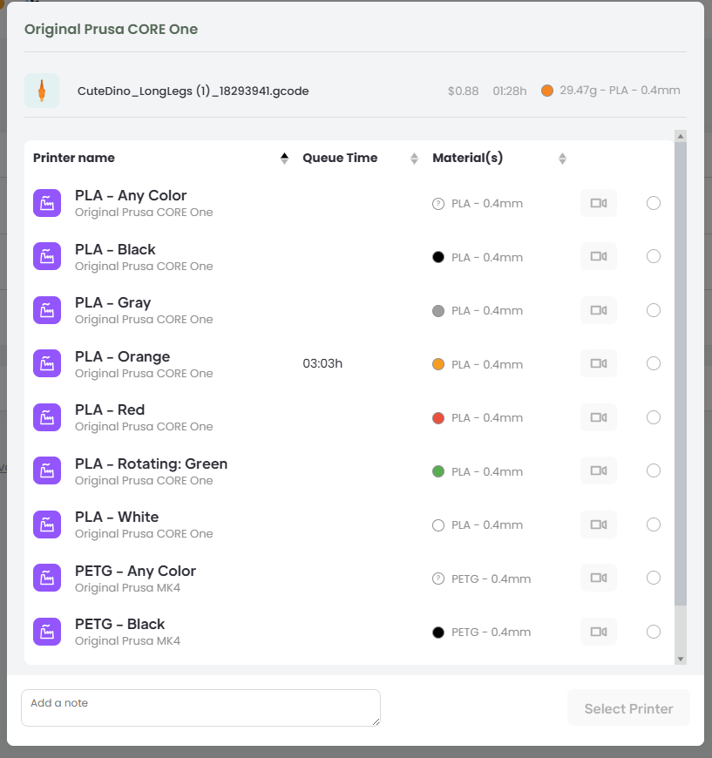Click the camera icon for PETG - Black
This screenshot has height=758, width=712.
point(598,632)
